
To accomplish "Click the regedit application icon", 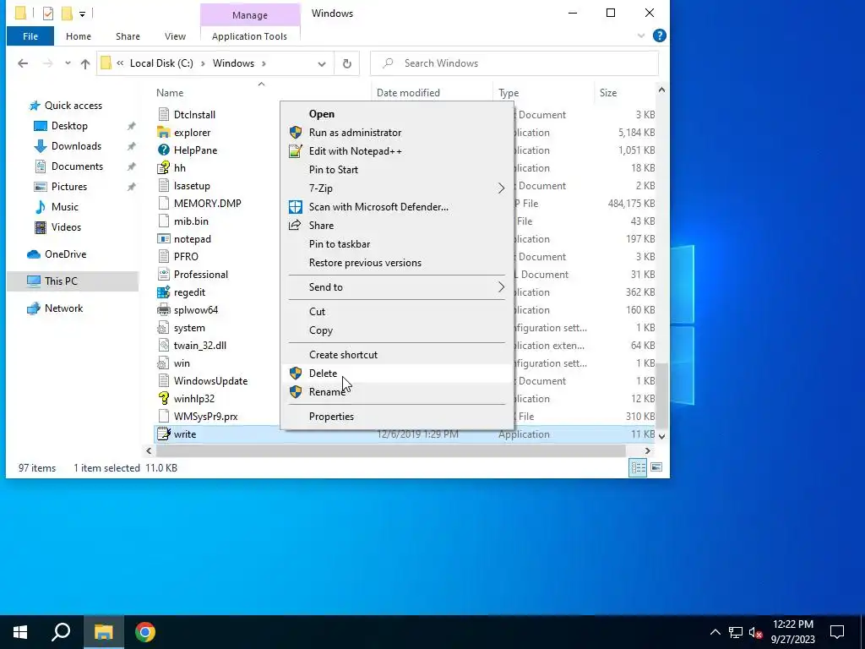I will tap(163, 292).
